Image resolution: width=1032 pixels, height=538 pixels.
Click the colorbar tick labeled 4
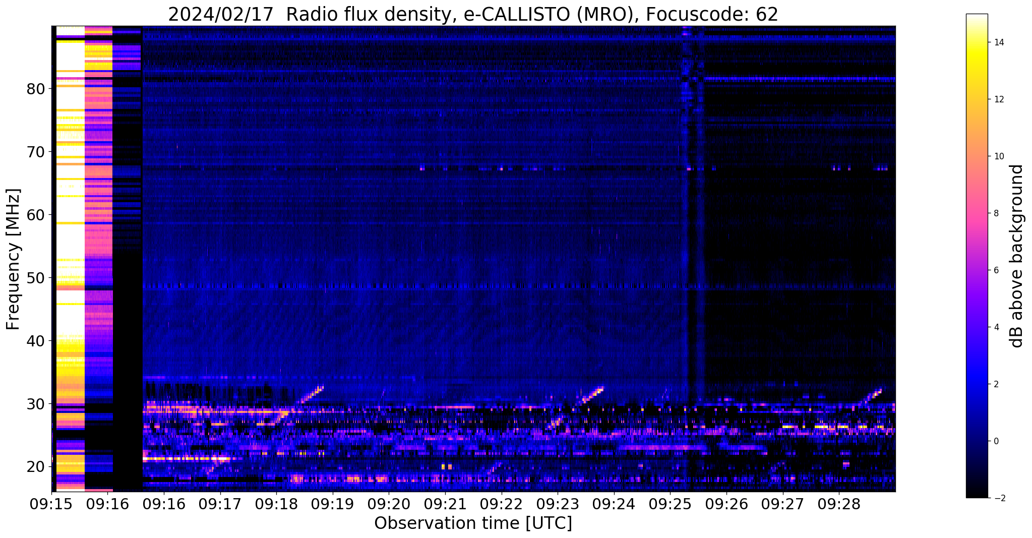995,327
